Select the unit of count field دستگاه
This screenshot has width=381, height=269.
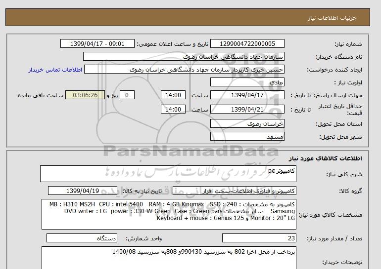(82, 238)
